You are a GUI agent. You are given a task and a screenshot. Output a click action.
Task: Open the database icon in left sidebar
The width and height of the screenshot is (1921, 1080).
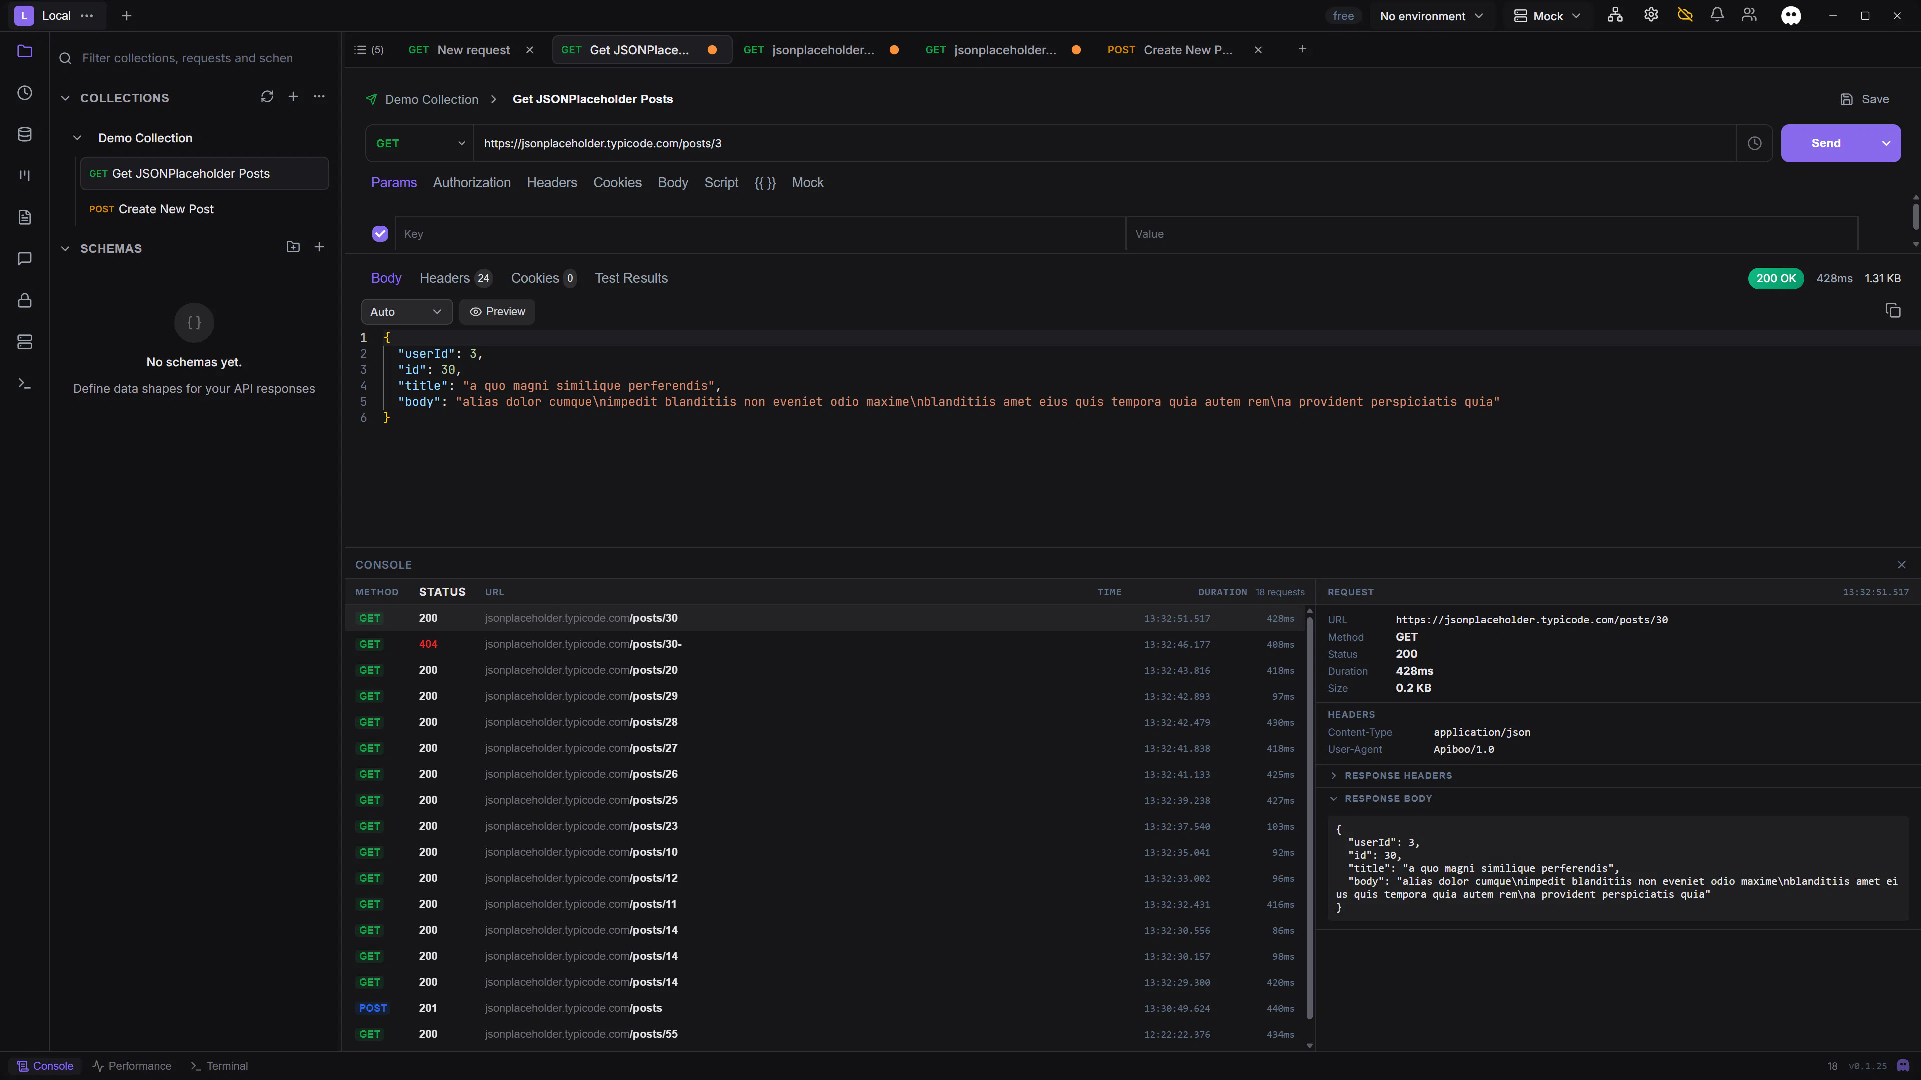25,134
